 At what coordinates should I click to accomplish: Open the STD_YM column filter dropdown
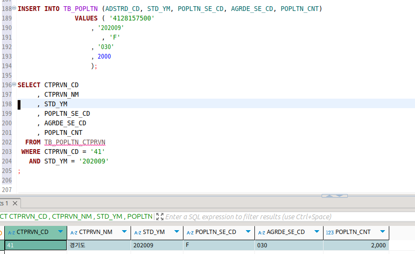177,232
